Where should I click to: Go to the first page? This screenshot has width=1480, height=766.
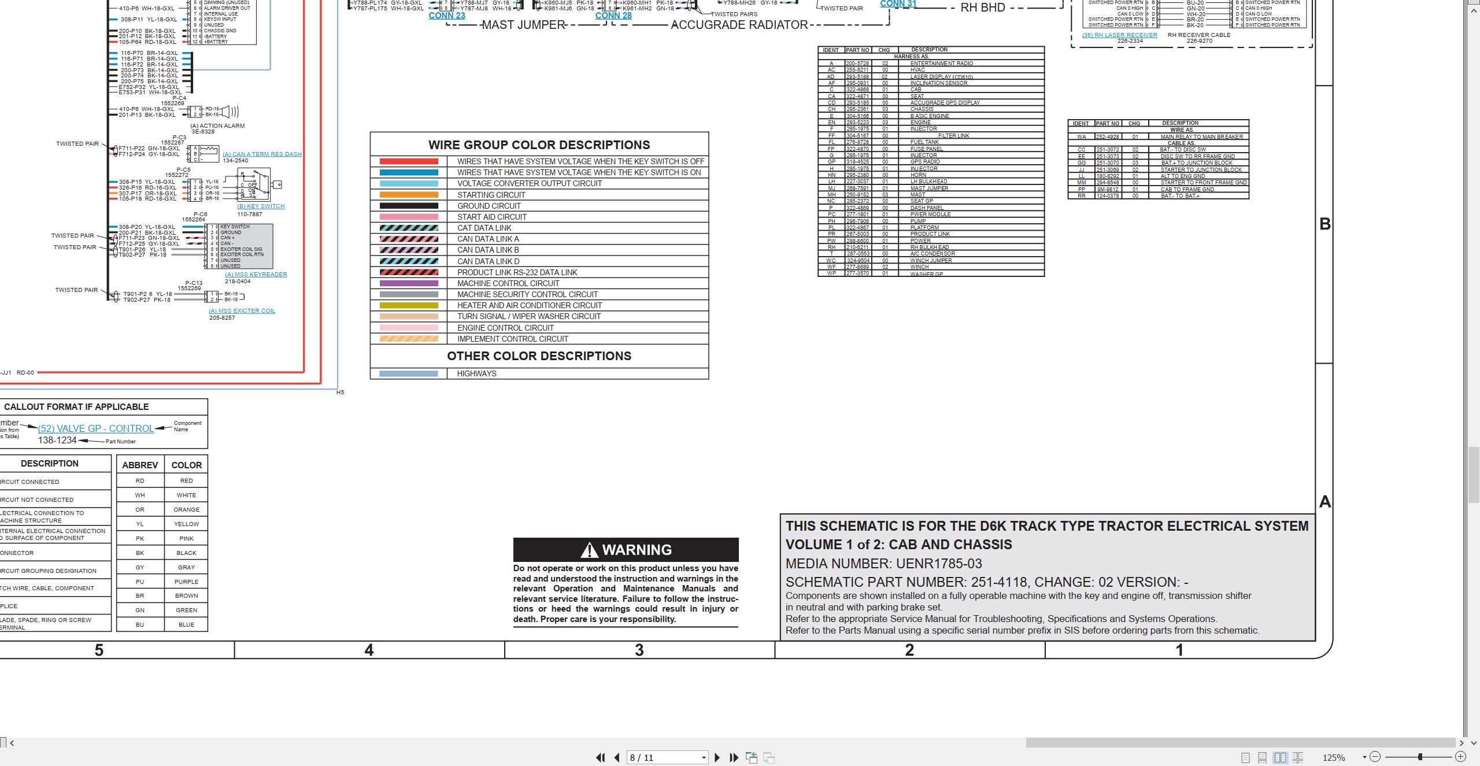[x=600, y=757]
